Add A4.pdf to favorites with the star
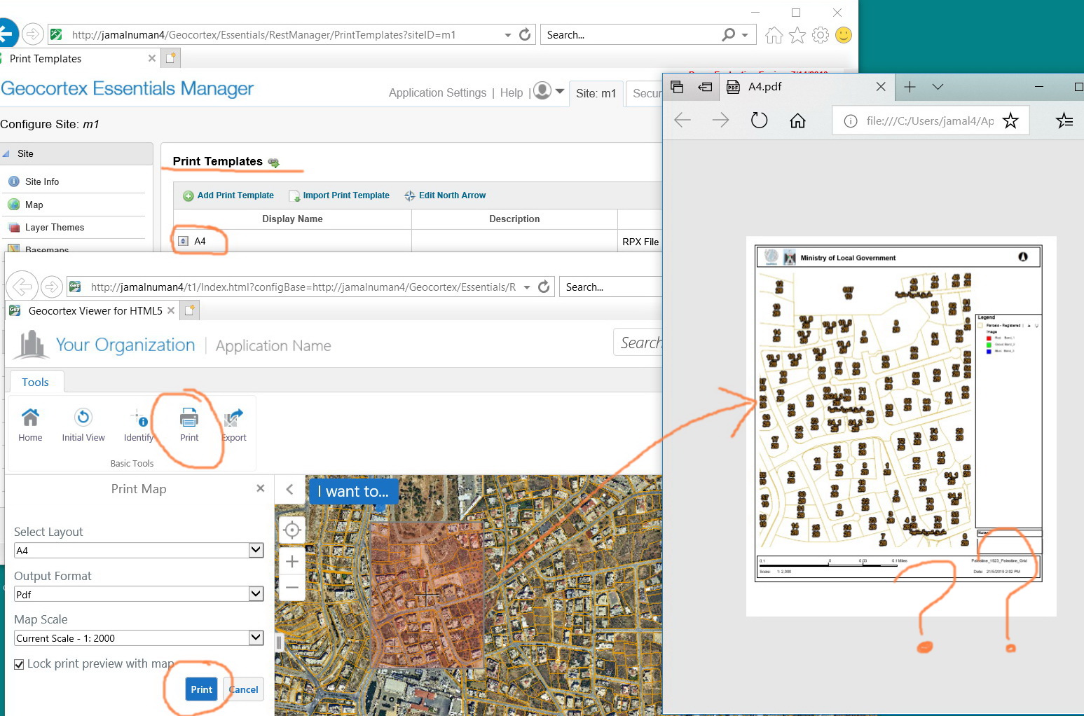 [x=1010, y=121]
